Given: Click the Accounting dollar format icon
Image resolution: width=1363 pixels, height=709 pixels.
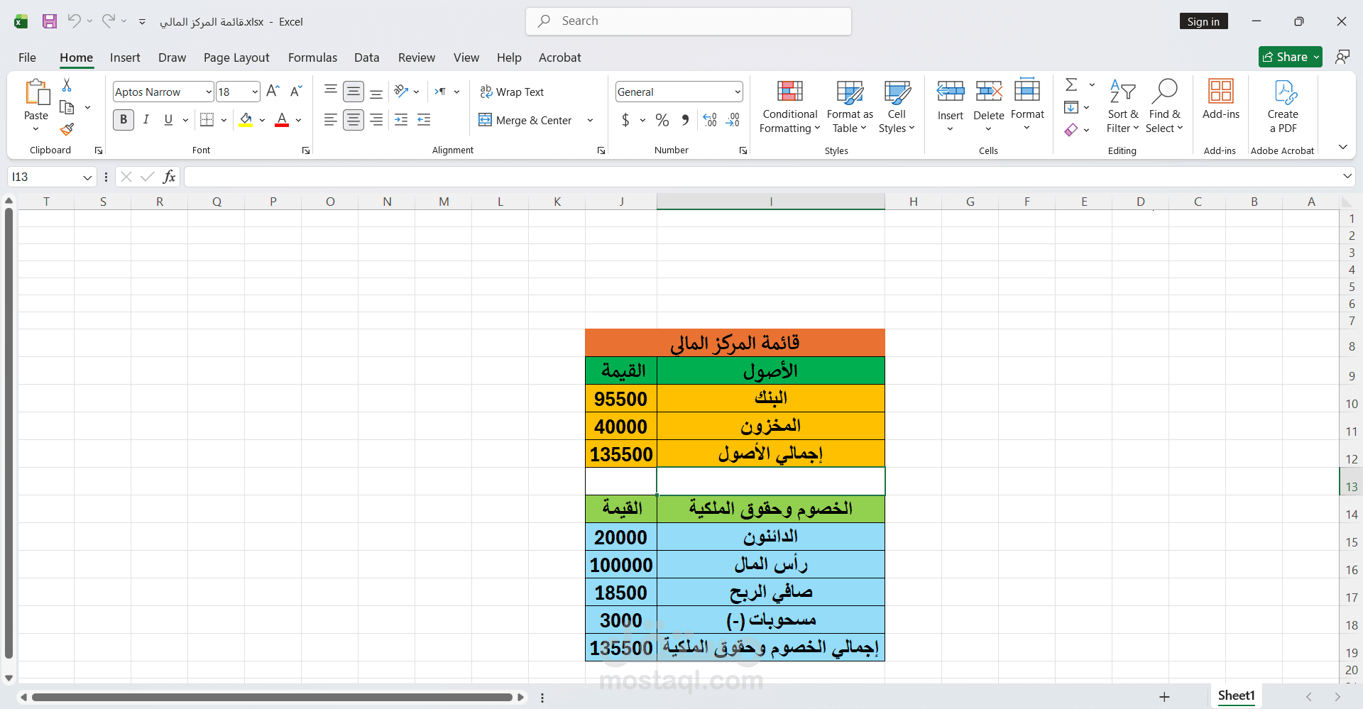Looking at the screenshot, I should pos(625,120).
